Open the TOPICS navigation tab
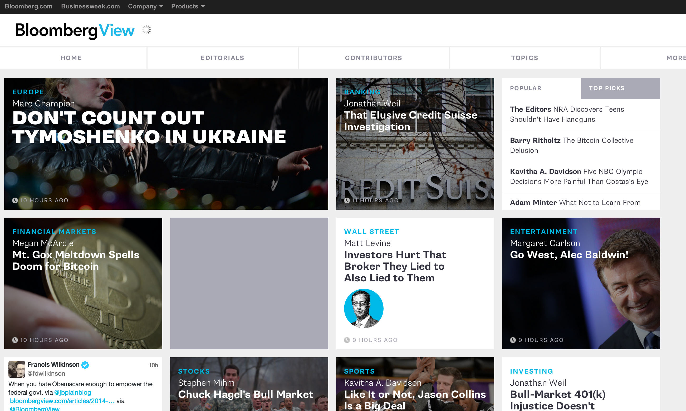The image size is (686, 411). tap(525, 58)
